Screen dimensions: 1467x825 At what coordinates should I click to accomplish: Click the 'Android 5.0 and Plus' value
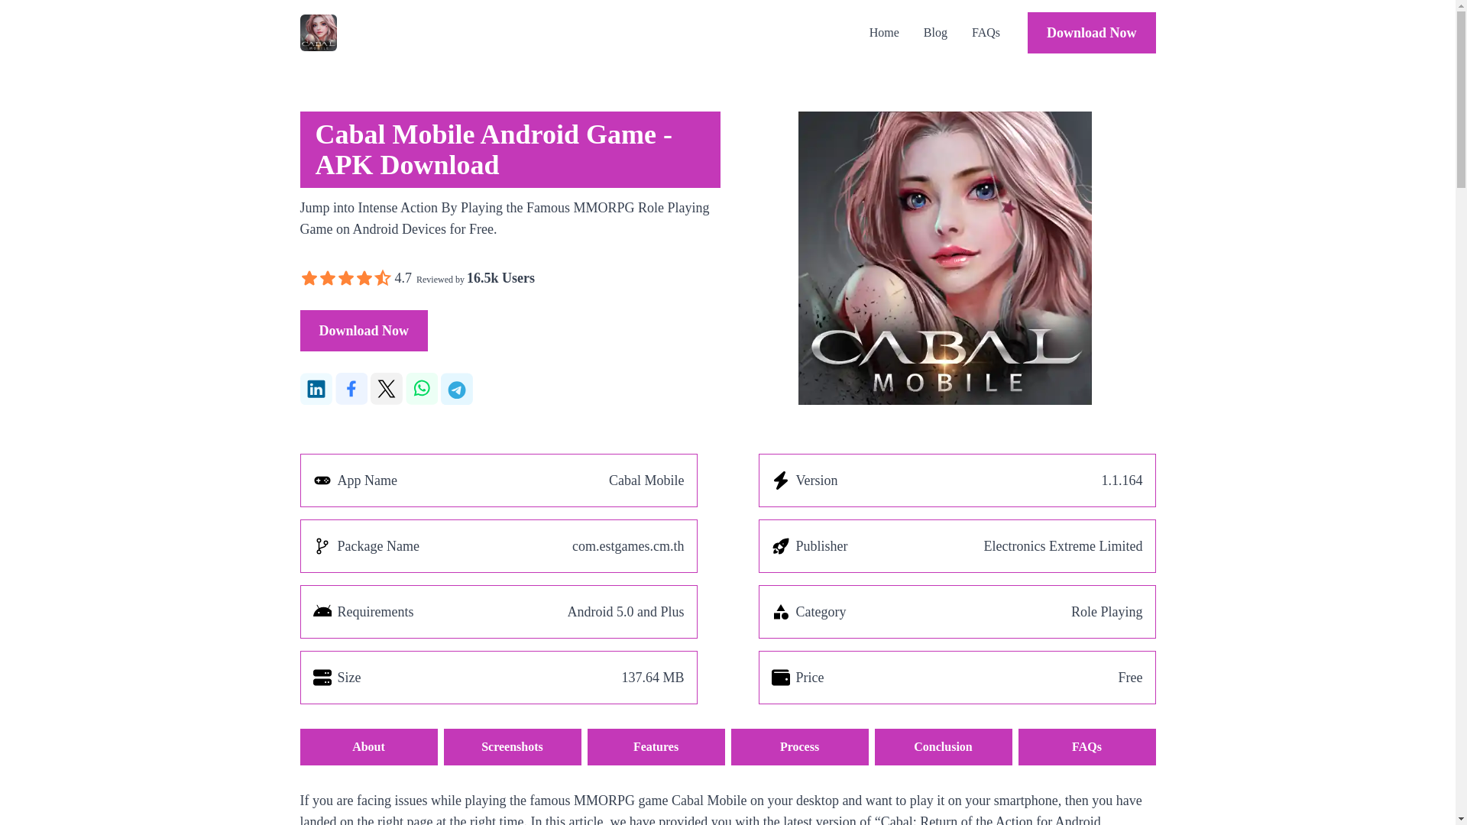pyautogui.click(x=625, y=612)
